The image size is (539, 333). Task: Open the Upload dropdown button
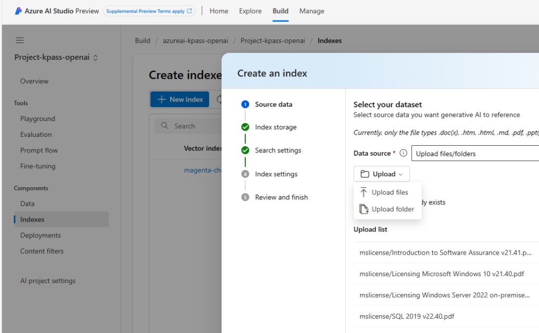382,174
